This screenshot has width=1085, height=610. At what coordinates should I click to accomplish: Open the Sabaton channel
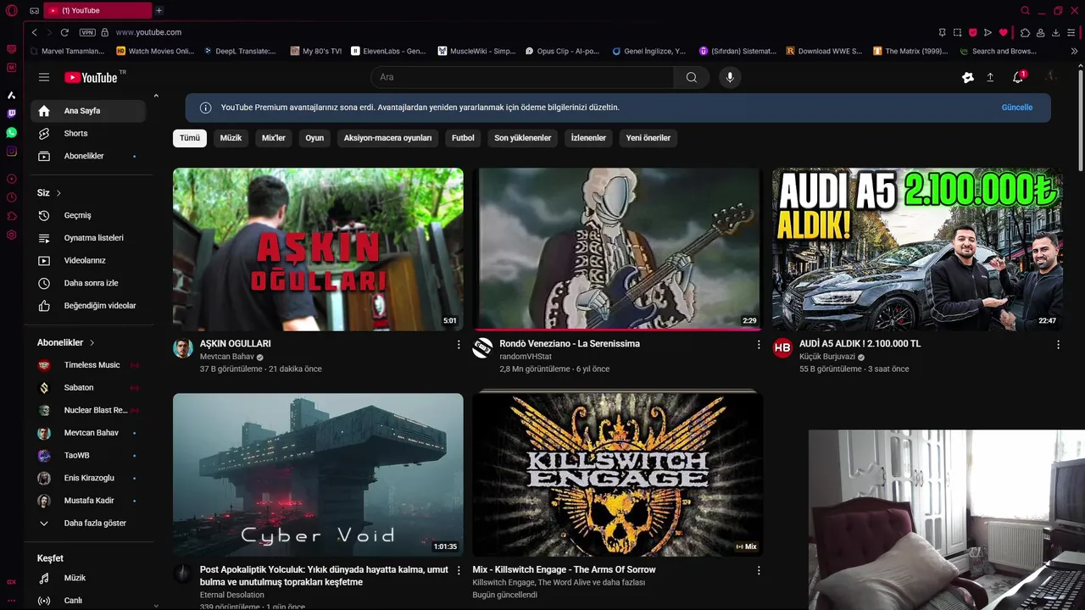[89, 387]
